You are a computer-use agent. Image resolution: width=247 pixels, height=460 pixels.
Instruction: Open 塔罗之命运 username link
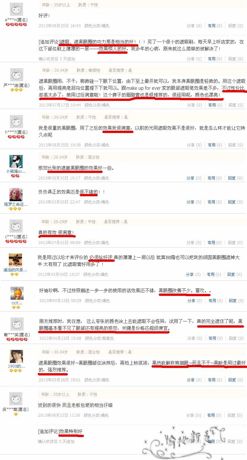coord(16,204)
